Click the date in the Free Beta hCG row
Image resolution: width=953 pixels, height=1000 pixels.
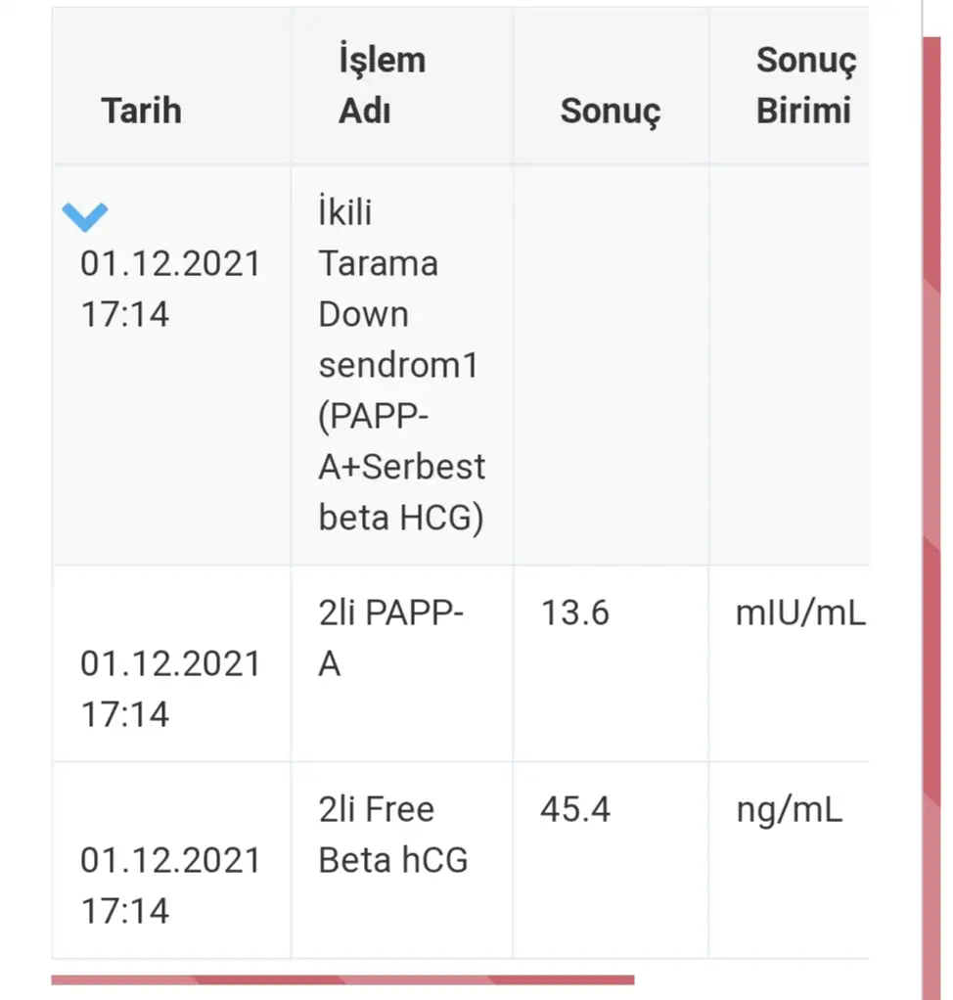(170, 885)
